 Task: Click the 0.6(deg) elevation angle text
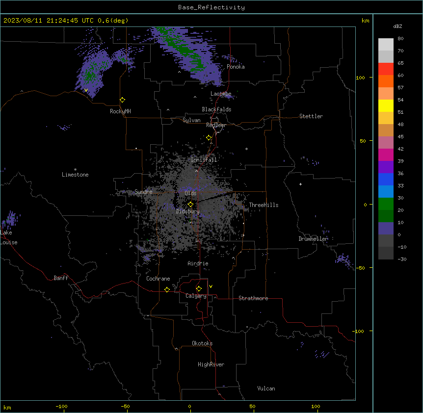[x=113, y=21]
